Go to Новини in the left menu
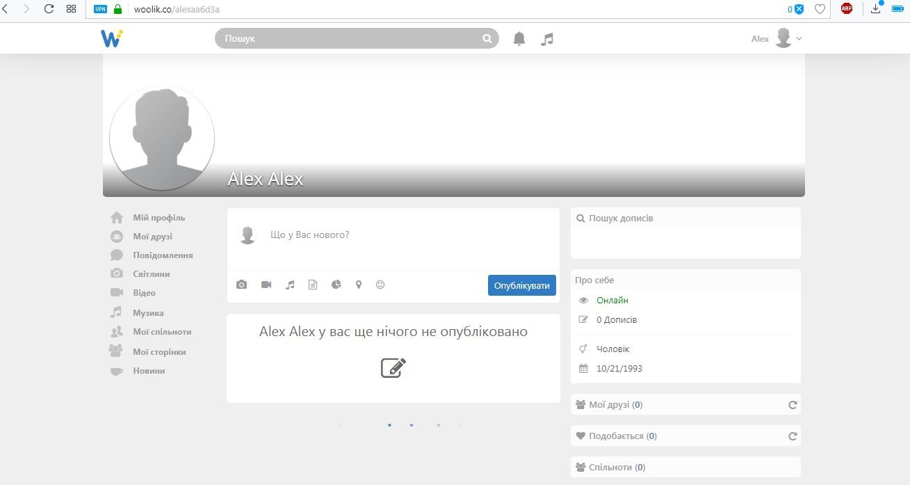Viewport: 910px width, 485px height. tap(149, 371)
